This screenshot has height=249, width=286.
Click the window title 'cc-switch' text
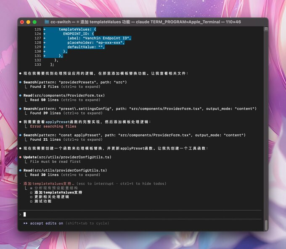tap(61, 22)
